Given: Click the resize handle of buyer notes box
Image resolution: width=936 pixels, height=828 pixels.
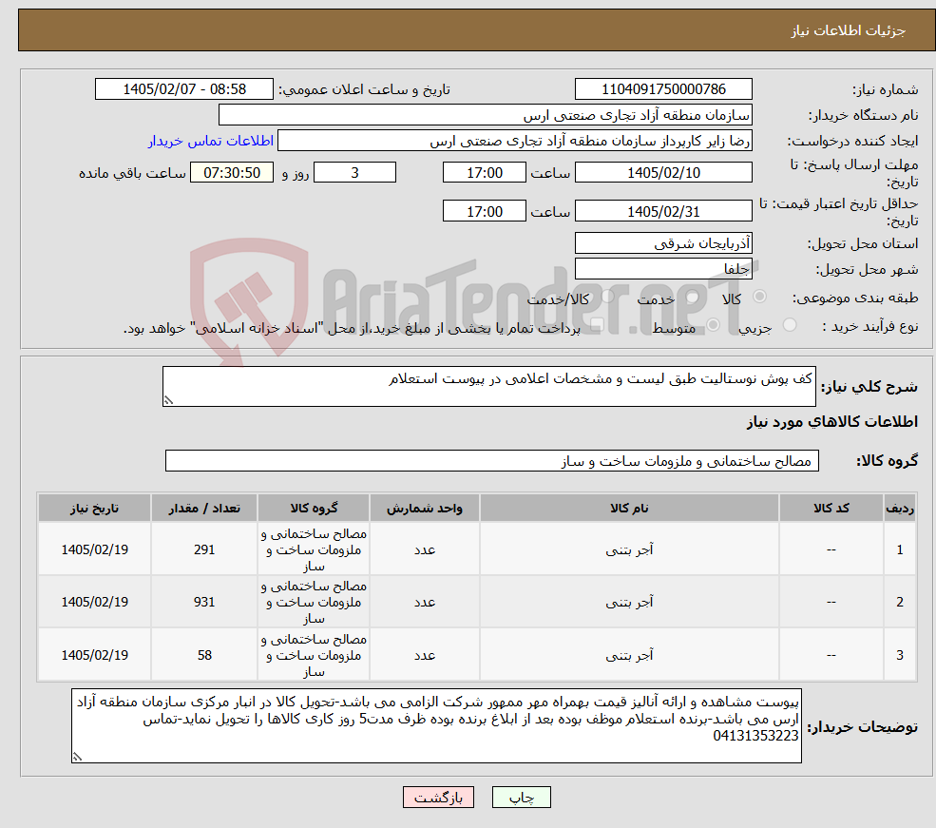Looking at the screenshot, I should pos(78,757).
